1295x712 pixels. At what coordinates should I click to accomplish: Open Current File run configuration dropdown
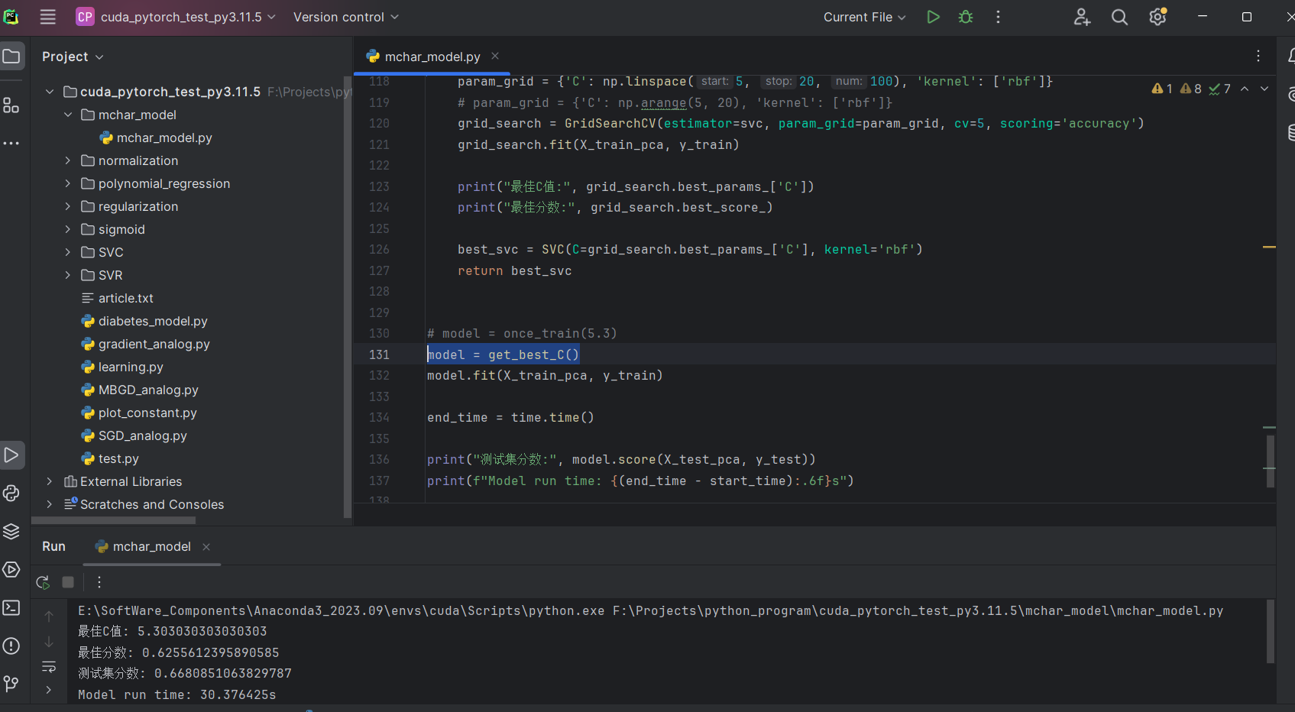[864, 17]
